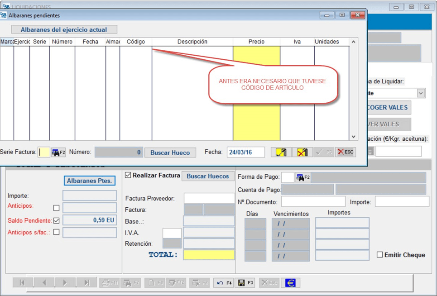Toggle the Saldo Pendiente checkbox
This screenshot has width=437, height=296.
(57, 220)
